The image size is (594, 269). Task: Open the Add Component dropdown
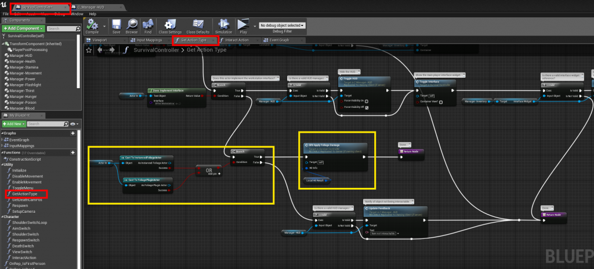[x=23, y=28]
